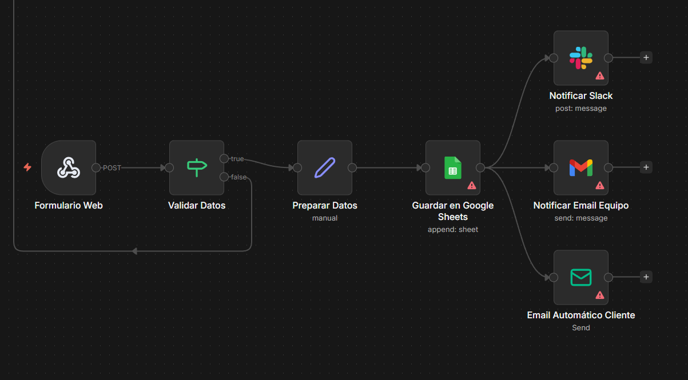Open the Guardar en Google Sheets node
This screenshot has width=688, height=380.
pyautogui.click(x=452, y=167)
